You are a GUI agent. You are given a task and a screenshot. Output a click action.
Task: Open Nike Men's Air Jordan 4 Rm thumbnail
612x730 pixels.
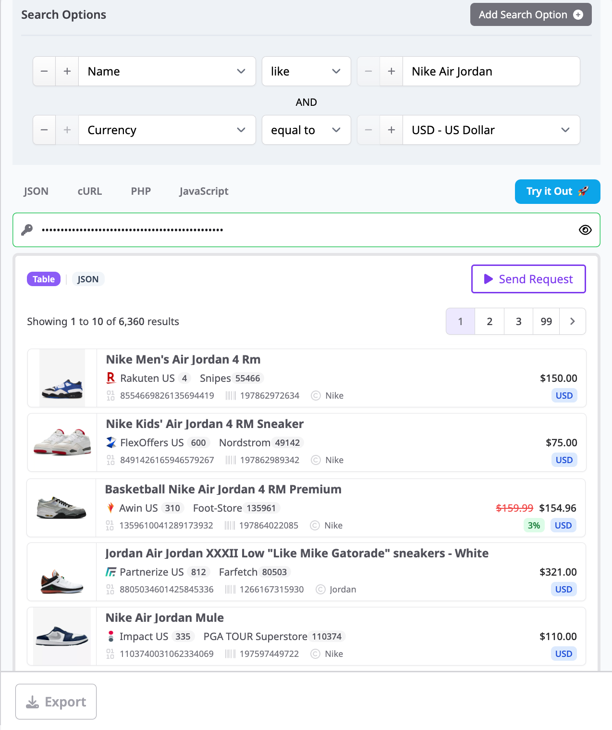[x=62, y=378]
